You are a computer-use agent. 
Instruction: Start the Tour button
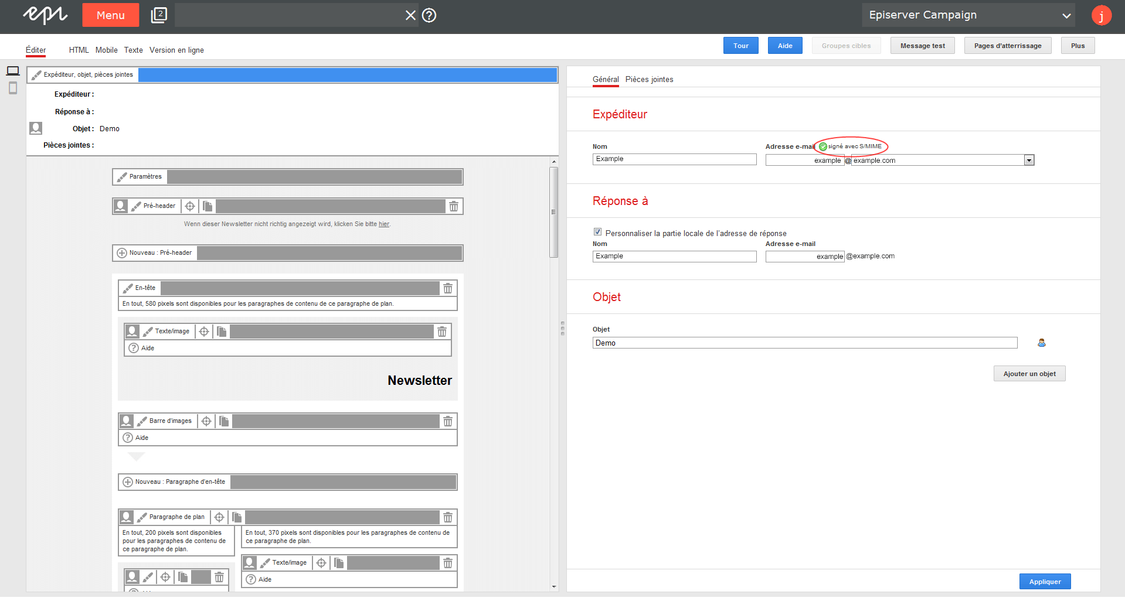pos(740,46)
